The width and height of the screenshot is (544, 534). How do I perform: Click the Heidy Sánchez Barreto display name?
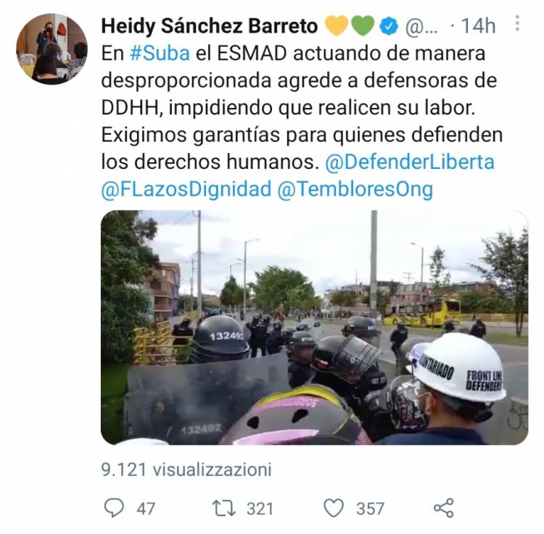tap(210, 26)
